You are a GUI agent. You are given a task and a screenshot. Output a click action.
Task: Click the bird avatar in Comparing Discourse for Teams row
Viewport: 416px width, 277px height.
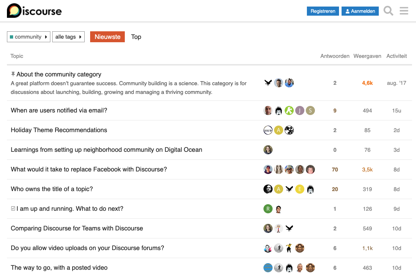point(289,228)
